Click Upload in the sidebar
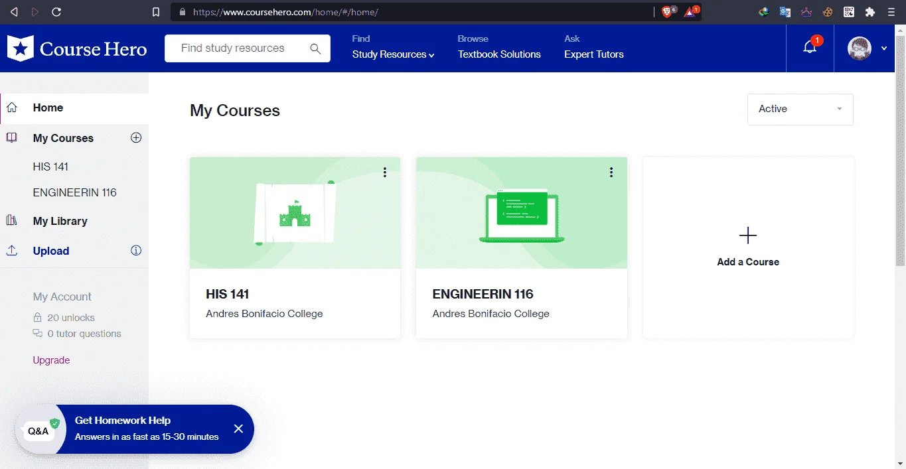Screen dimensions: 906x469 [51, 251]
